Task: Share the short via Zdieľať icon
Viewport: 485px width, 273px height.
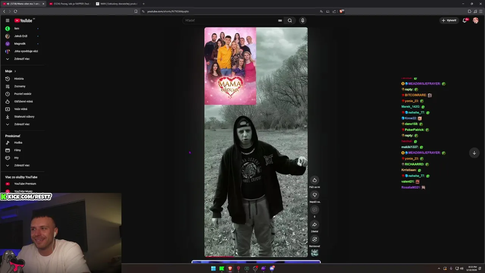Action: pyautogui.click(x=314, y=224)
